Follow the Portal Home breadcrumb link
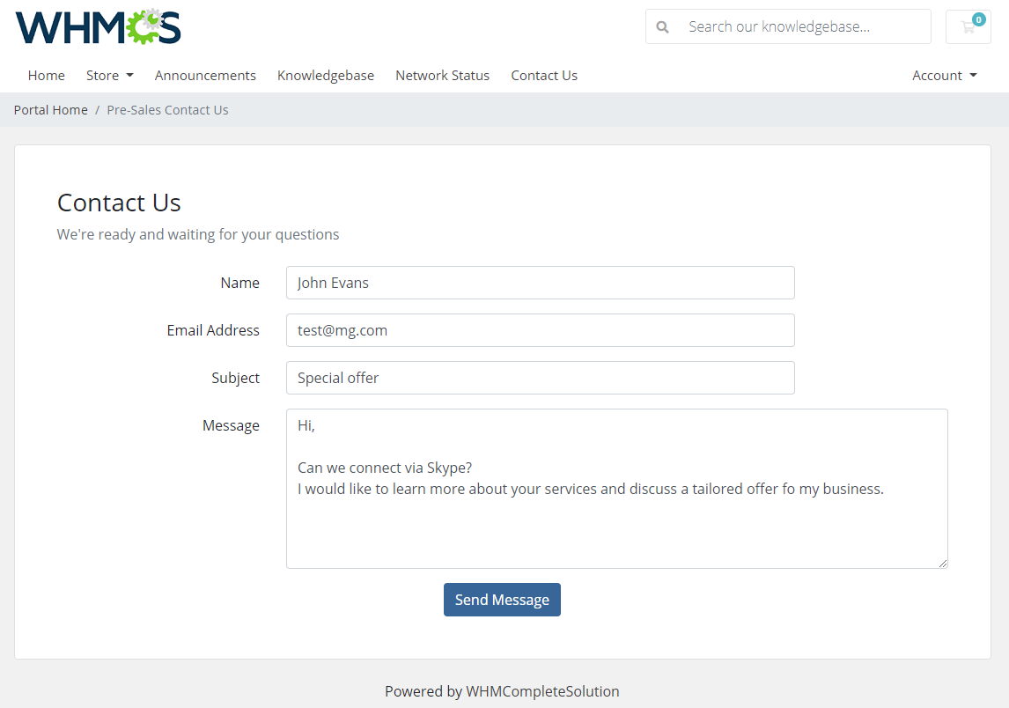The height and width of the screenshot is (708, 1009). pos(50,109)
